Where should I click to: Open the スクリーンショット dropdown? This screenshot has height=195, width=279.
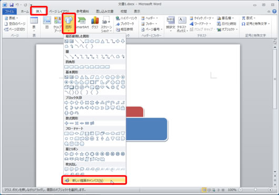click(x=106, y=24)
